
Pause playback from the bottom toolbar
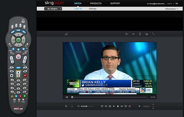[x=110, y=106]
